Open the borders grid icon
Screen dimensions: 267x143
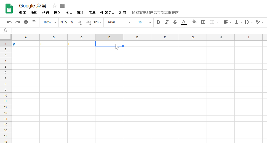(203, 22)
